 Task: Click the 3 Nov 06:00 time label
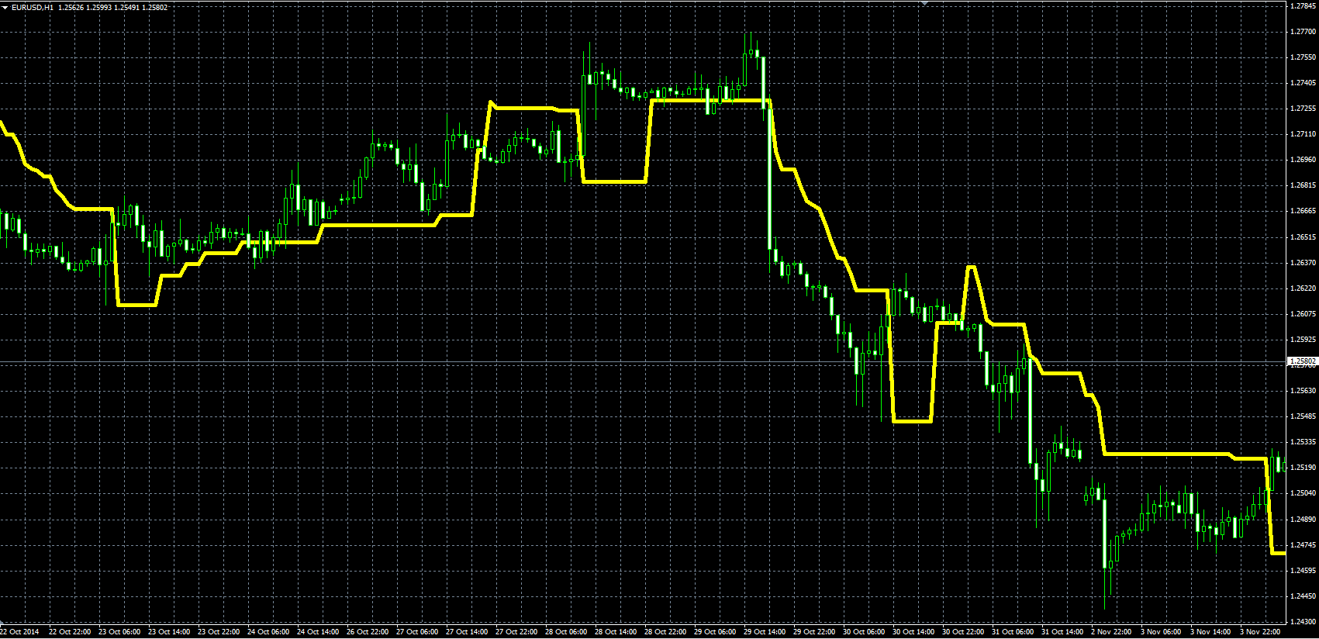1161,632
